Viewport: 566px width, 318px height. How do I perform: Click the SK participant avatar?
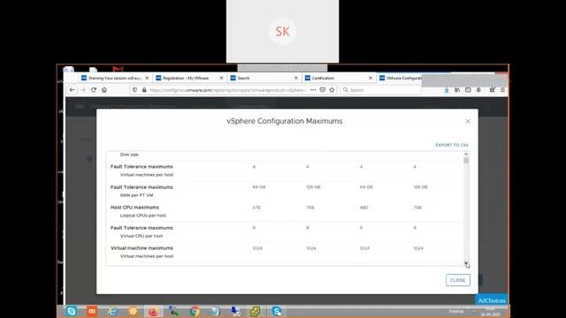point(282,32)
